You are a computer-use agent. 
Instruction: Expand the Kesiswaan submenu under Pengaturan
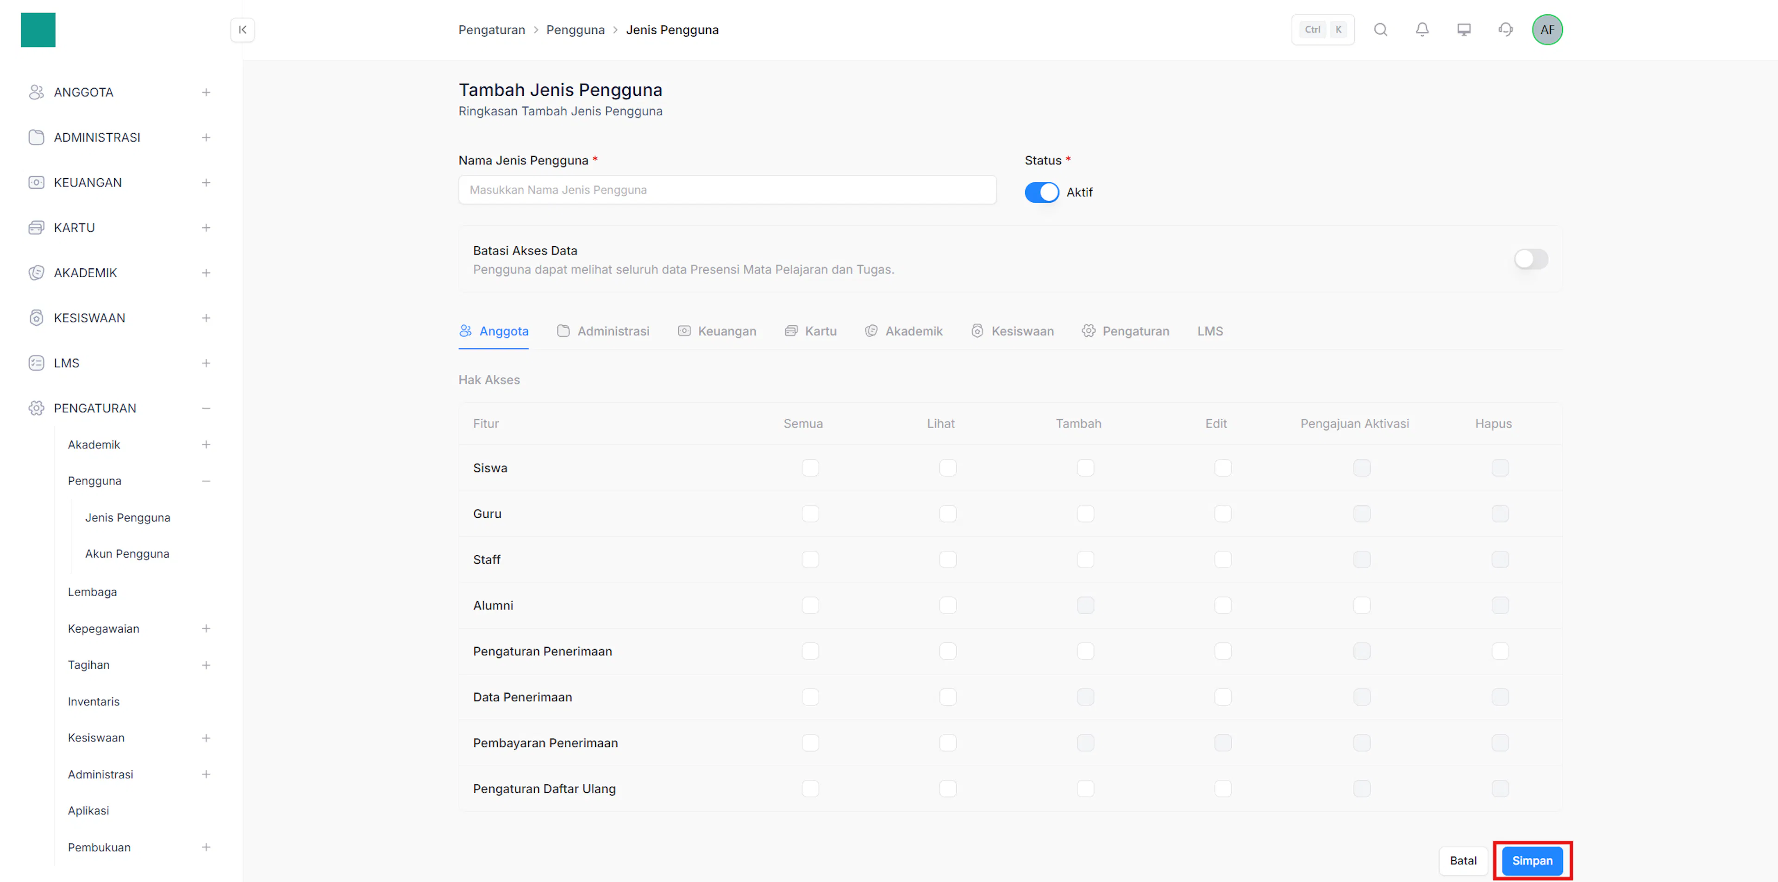click(206, 738)
